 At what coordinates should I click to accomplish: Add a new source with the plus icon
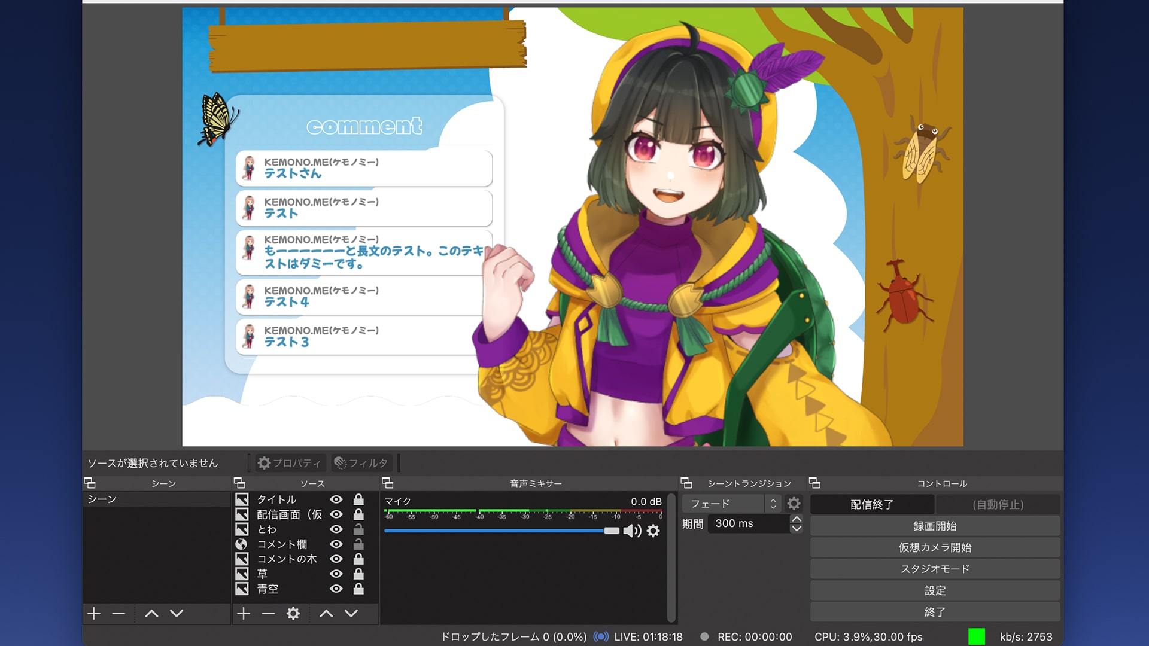[x=244, y=614]
